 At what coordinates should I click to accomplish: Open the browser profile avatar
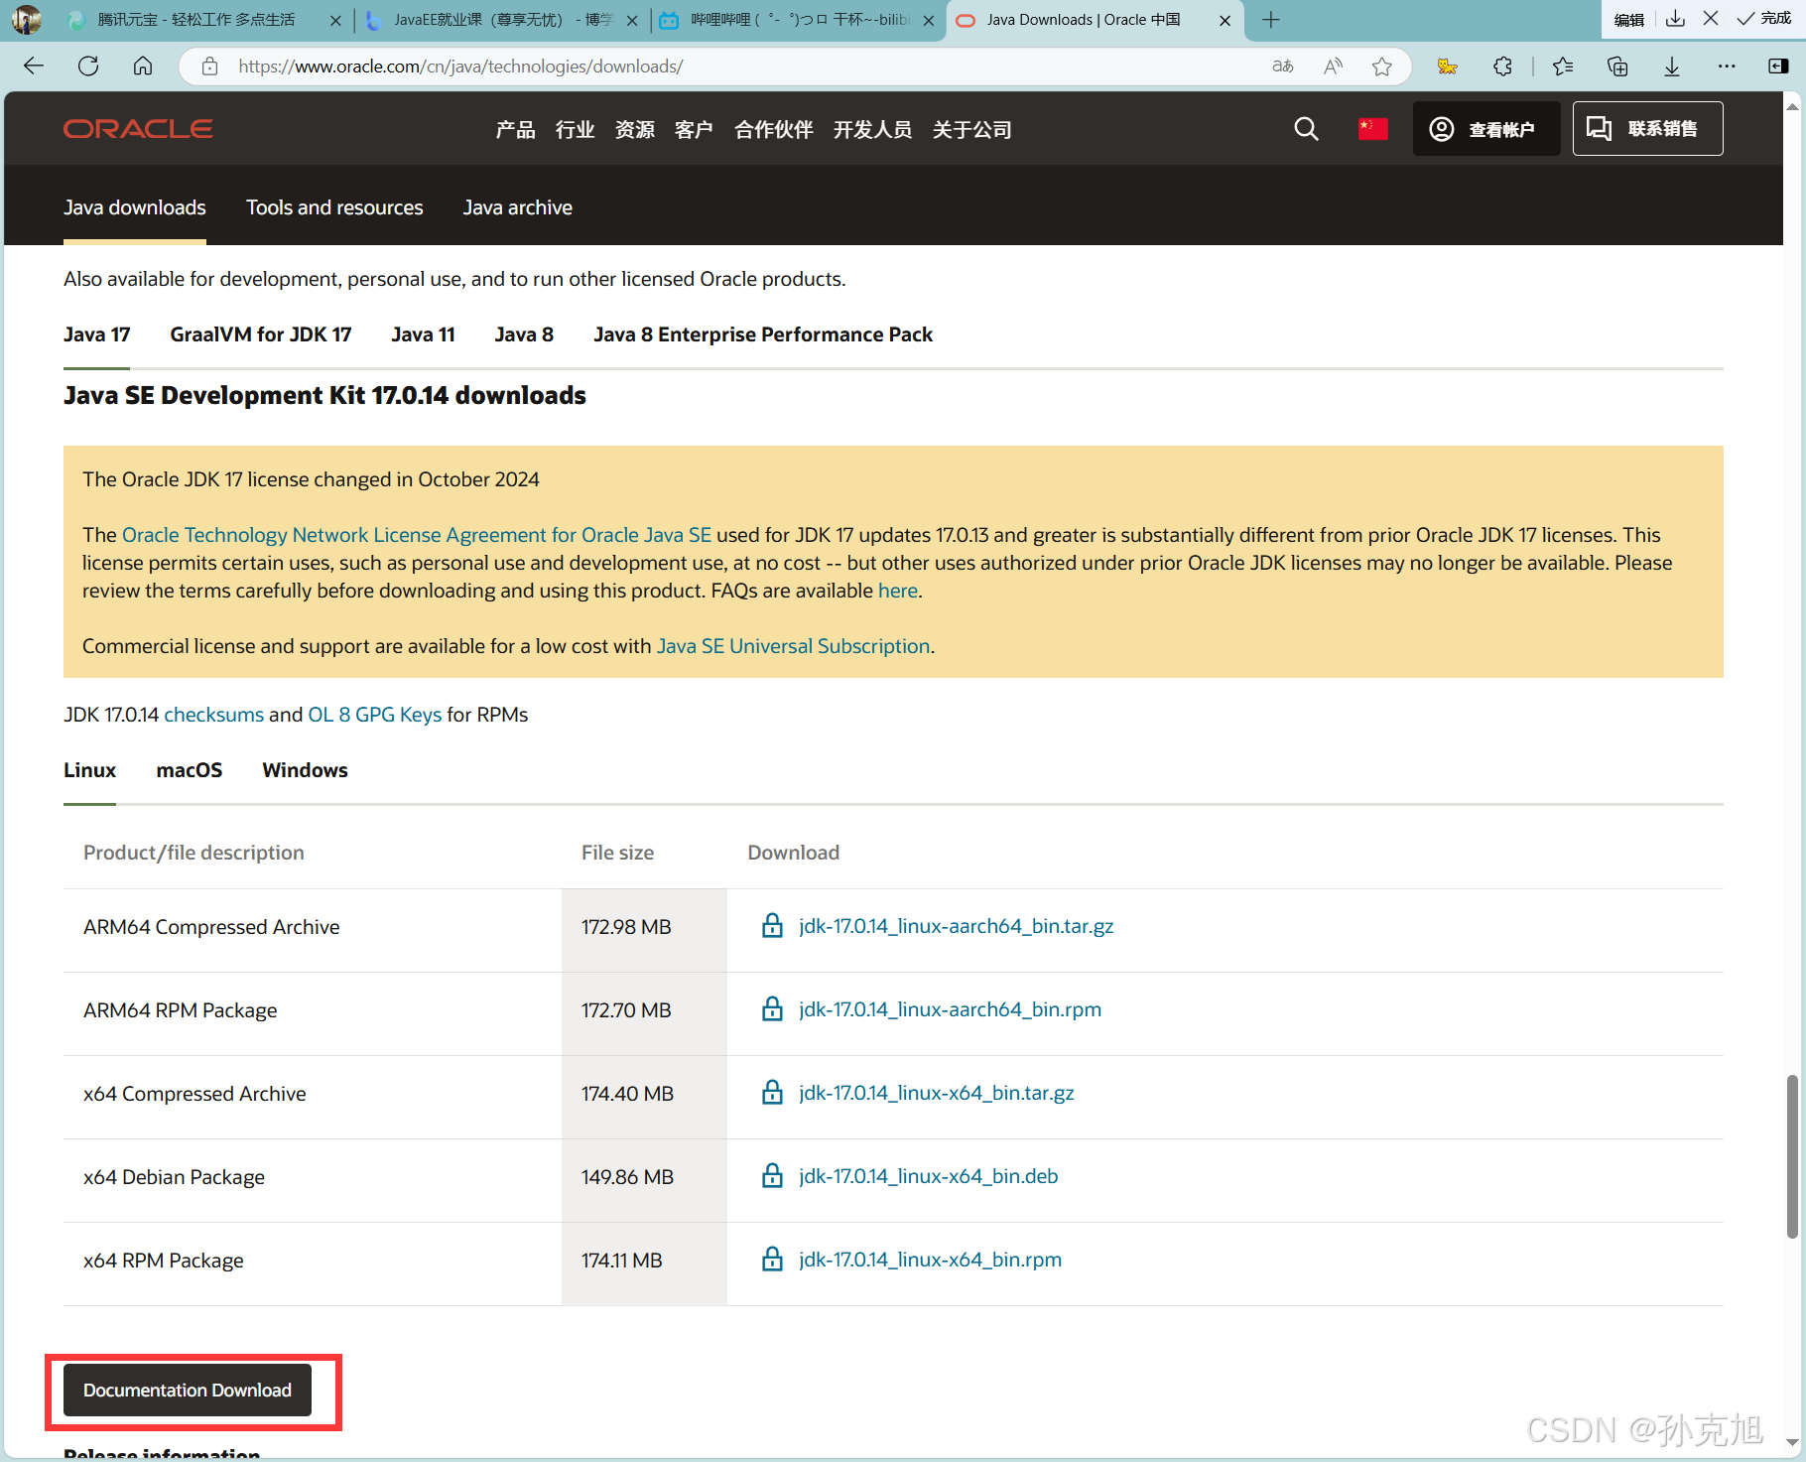(27, 20)
